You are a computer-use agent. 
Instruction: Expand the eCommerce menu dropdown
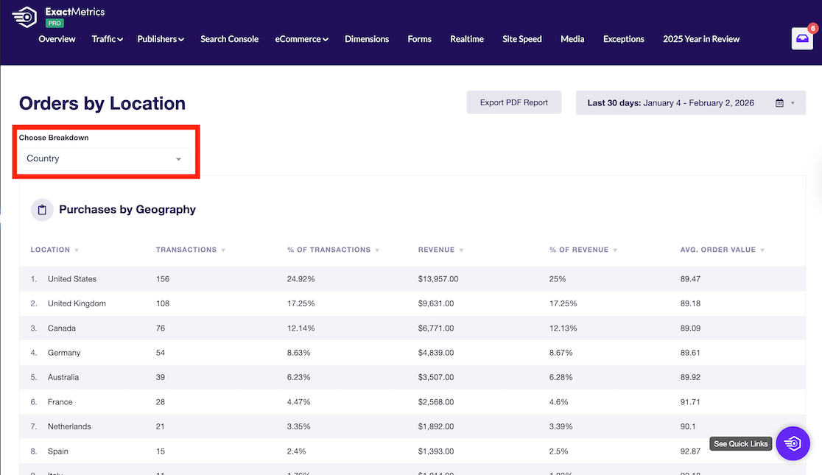[x=301, y=39]
